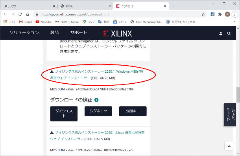Open the IEICE Manuscript bookmark
Image resolution: width=240 pixels, height=156 pixels.
[146, 22]
